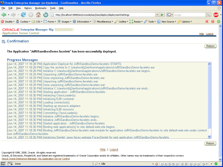The image size is (223, 167).
Task: Click the search magnifier button
Action: [208, 15]
